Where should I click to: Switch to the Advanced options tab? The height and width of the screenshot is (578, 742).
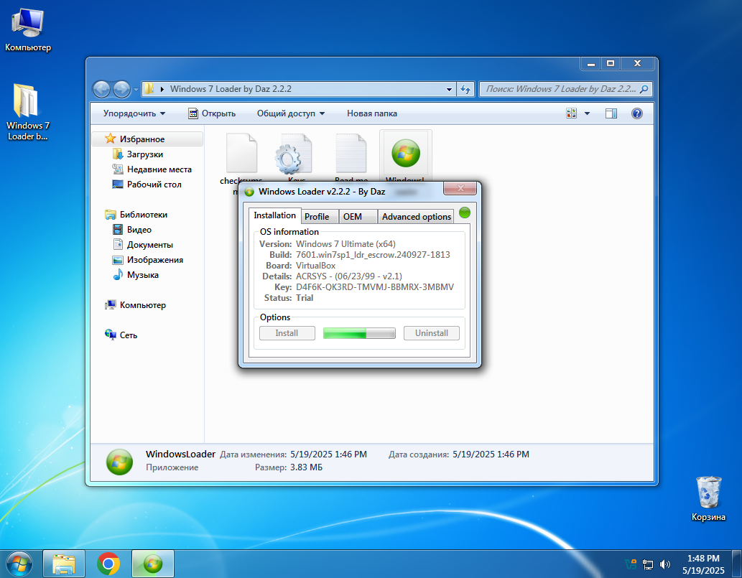[416, 215]
